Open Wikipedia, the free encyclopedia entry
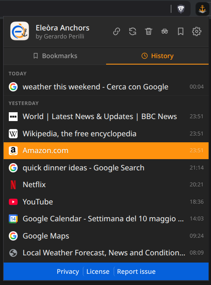The height and width of the screenshot is (285, 211). coord(106,134)
